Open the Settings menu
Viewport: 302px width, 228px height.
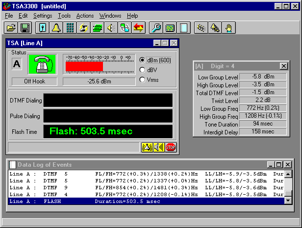coord(43,16)
